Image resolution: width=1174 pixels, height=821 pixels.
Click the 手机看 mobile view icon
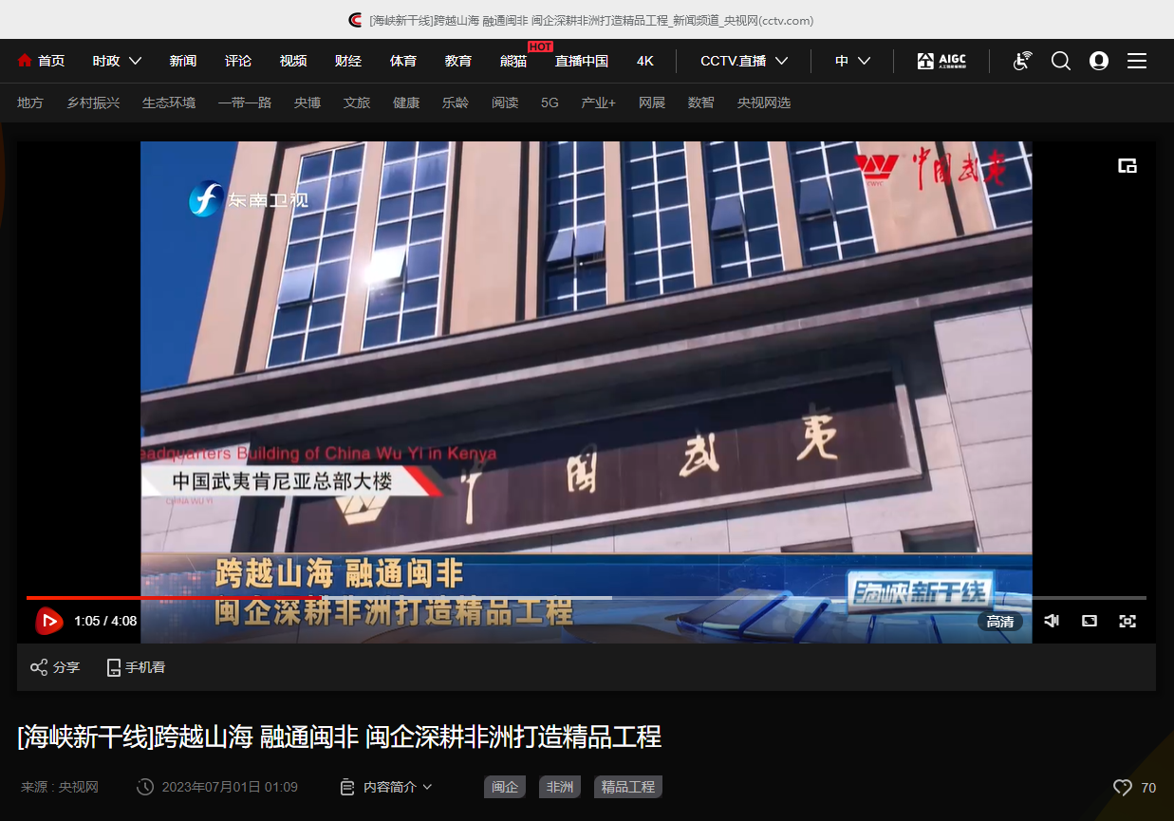pos(114,667)
